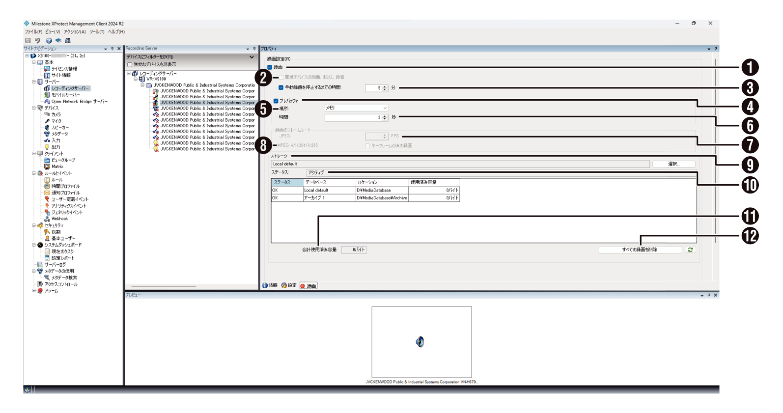Toggle 関連デバイスの録画 checkbox
Screen dimensions: 783x413
point(281,77)
